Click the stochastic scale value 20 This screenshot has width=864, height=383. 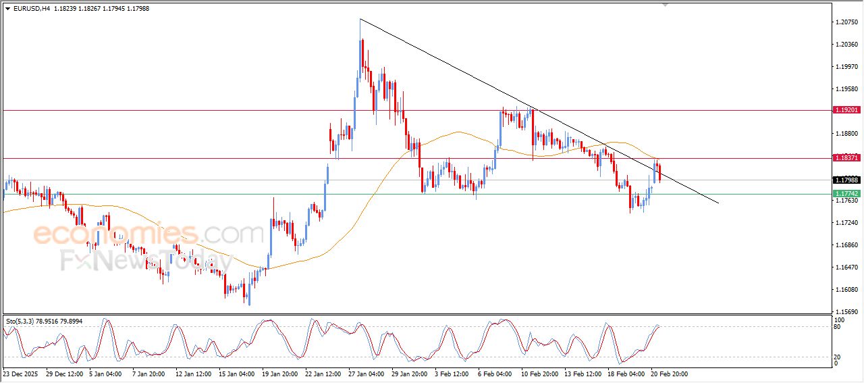click(x=838, y=356)
